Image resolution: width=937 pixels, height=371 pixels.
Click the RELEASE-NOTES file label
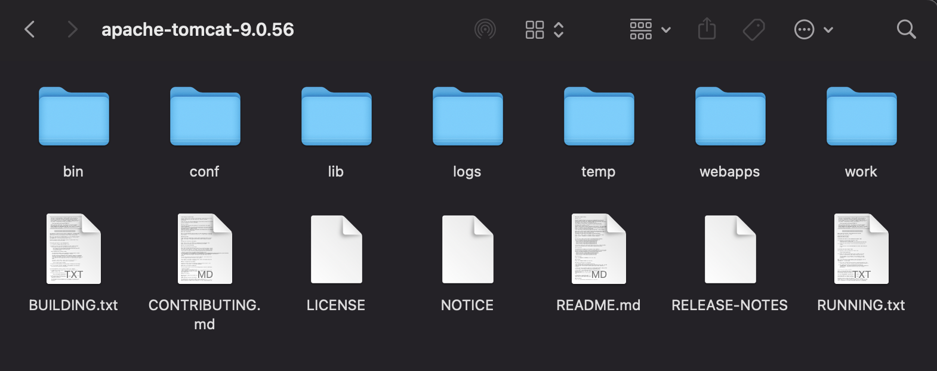[729, 305]
